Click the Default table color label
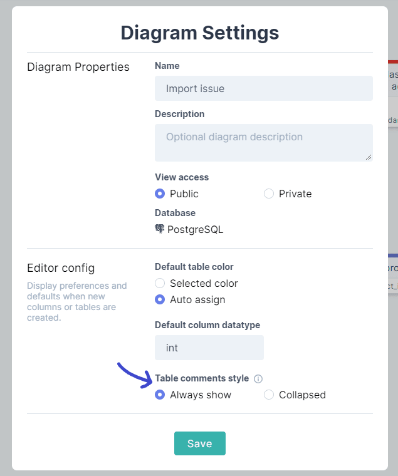The image size is (398, 476). point(194,267)
